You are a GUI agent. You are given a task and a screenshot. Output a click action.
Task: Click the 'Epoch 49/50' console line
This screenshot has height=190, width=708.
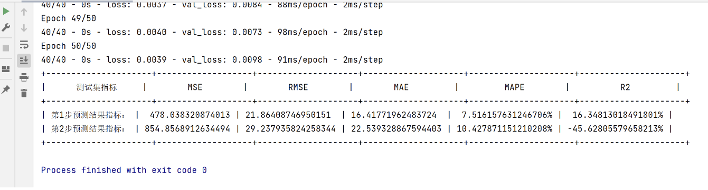pos(69,18)
